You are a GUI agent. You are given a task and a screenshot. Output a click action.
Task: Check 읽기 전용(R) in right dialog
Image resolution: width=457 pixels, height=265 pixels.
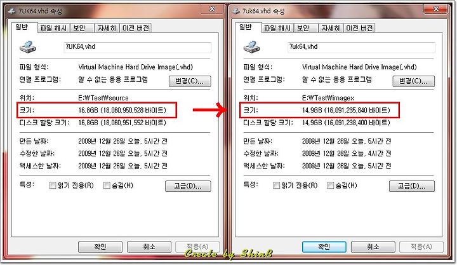[x=276, y=186]
